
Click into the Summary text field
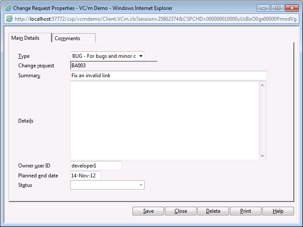tap(168, 76)
